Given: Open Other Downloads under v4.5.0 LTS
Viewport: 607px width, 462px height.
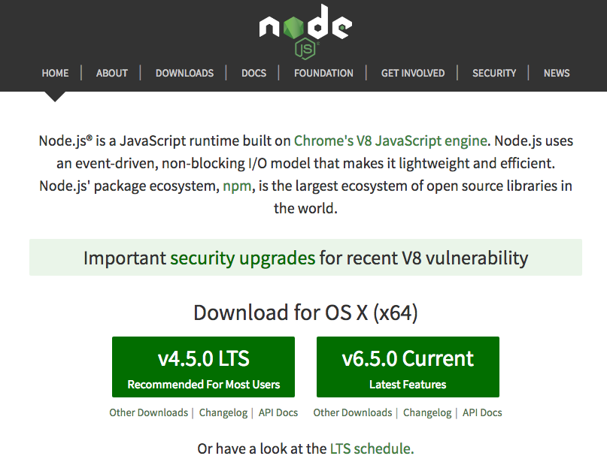Looking at the screenshot, I should (148, 412).
